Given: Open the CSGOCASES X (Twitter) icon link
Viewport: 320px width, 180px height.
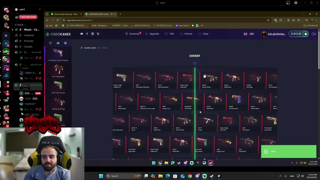Looking at the screenshot, I should pos(98,34).
